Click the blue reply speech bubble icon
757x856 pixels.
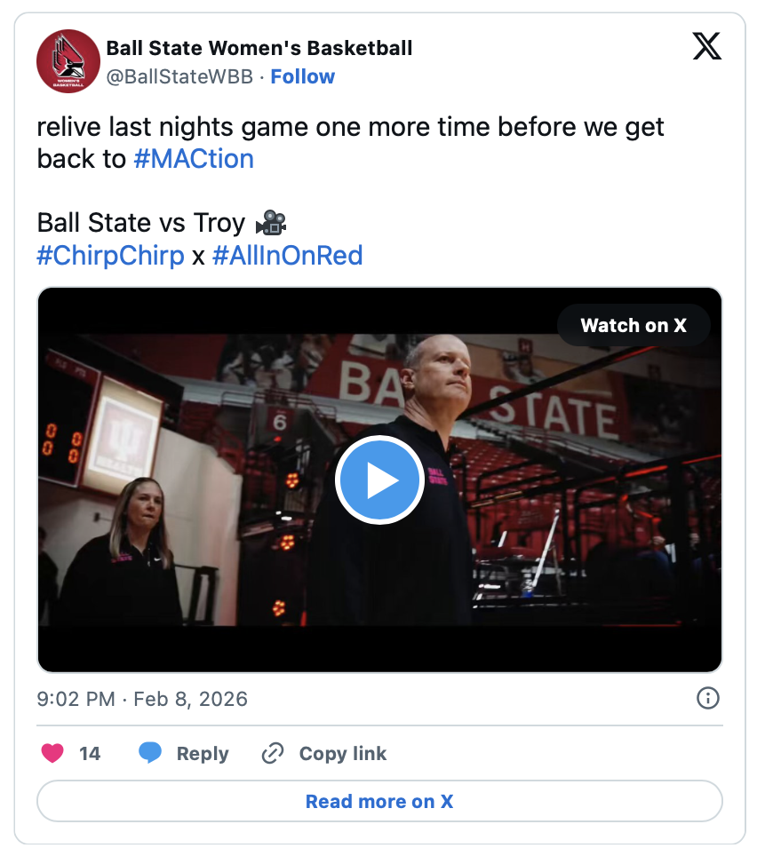150,754
